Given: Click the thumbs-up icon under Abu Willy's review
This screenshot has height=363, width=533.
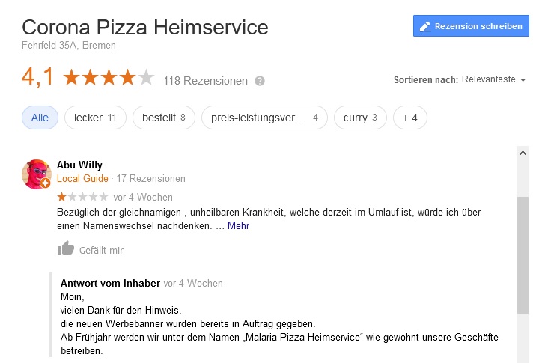Looking at the screenshot, I should pos(67,249).
